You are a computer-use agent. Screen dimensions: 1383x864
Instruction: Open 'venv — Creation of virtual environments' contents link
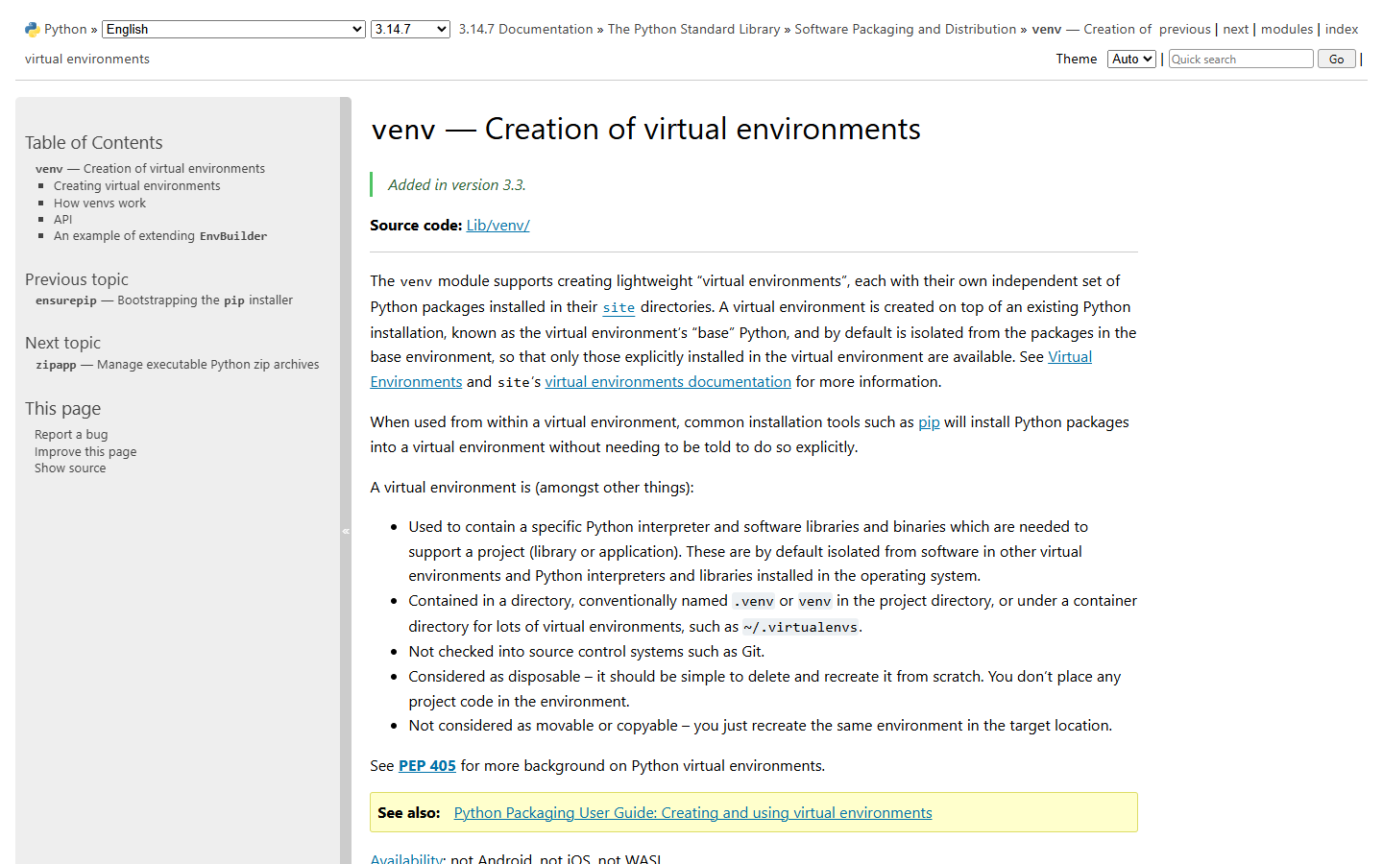click(150, 169)
